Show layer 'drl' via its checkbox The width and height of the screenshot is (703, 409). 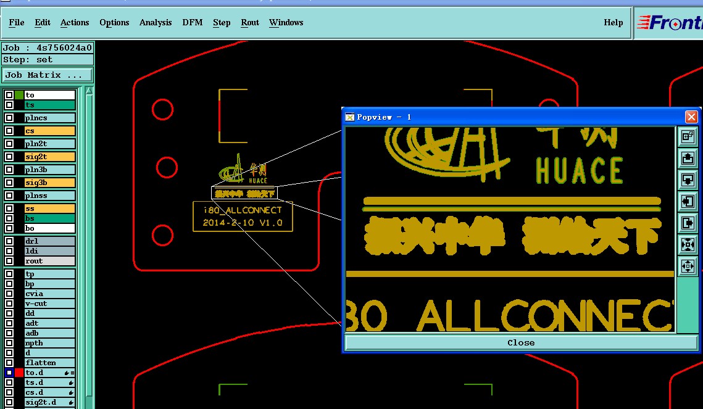(9, 241)
